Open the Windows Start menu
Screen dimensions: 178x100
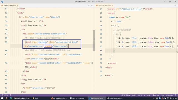[2, 98]
